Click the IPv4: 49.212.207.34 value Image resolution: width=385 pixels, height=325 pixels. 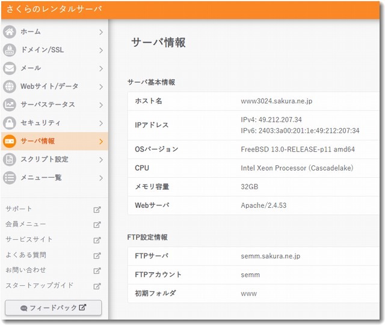271,120
